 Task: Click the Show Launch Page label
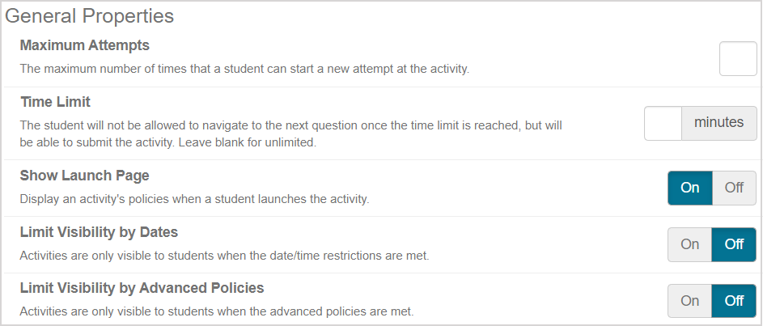tap(84, 176)
